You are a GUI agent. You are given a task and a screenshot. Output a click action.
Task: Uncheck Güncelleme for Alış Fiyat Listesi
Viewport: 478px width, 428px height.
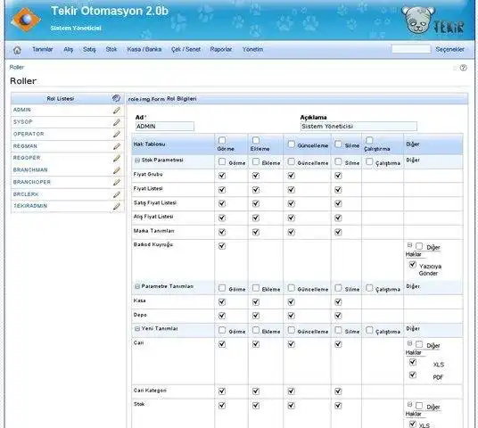pyautogui.click(x=292, y=218)
